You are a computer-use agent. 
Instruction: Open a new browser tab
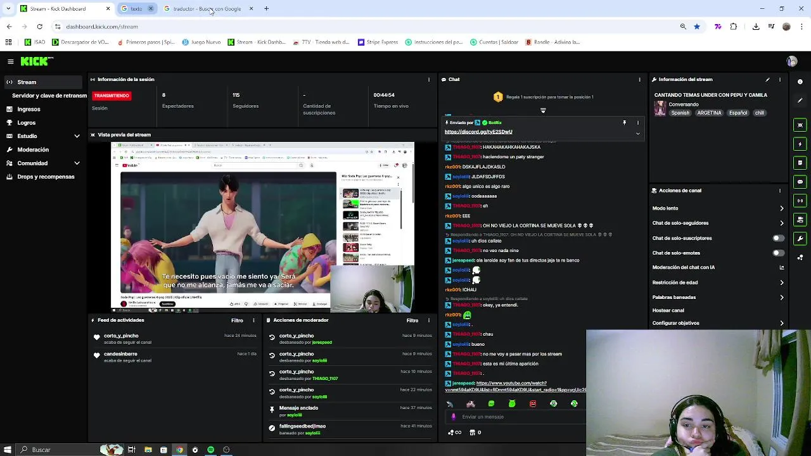point(266,9)
